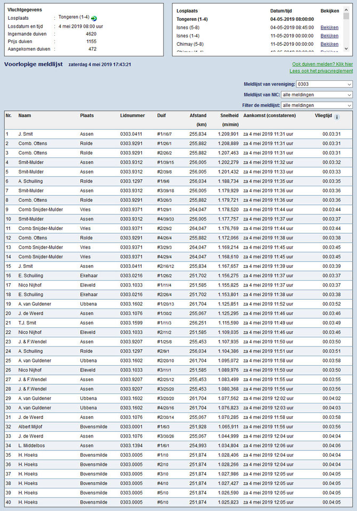357x511 pixels.
Task: Click duif code #5/10 in row 39
Action: 163,493
